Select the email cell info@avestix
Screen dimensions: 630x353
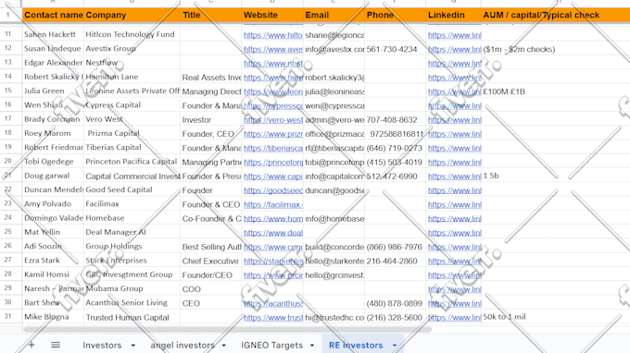pos(334,48)
